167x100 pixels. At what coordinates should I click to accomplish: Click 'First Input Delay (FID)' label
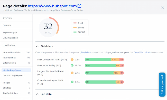tap(49, 65)
